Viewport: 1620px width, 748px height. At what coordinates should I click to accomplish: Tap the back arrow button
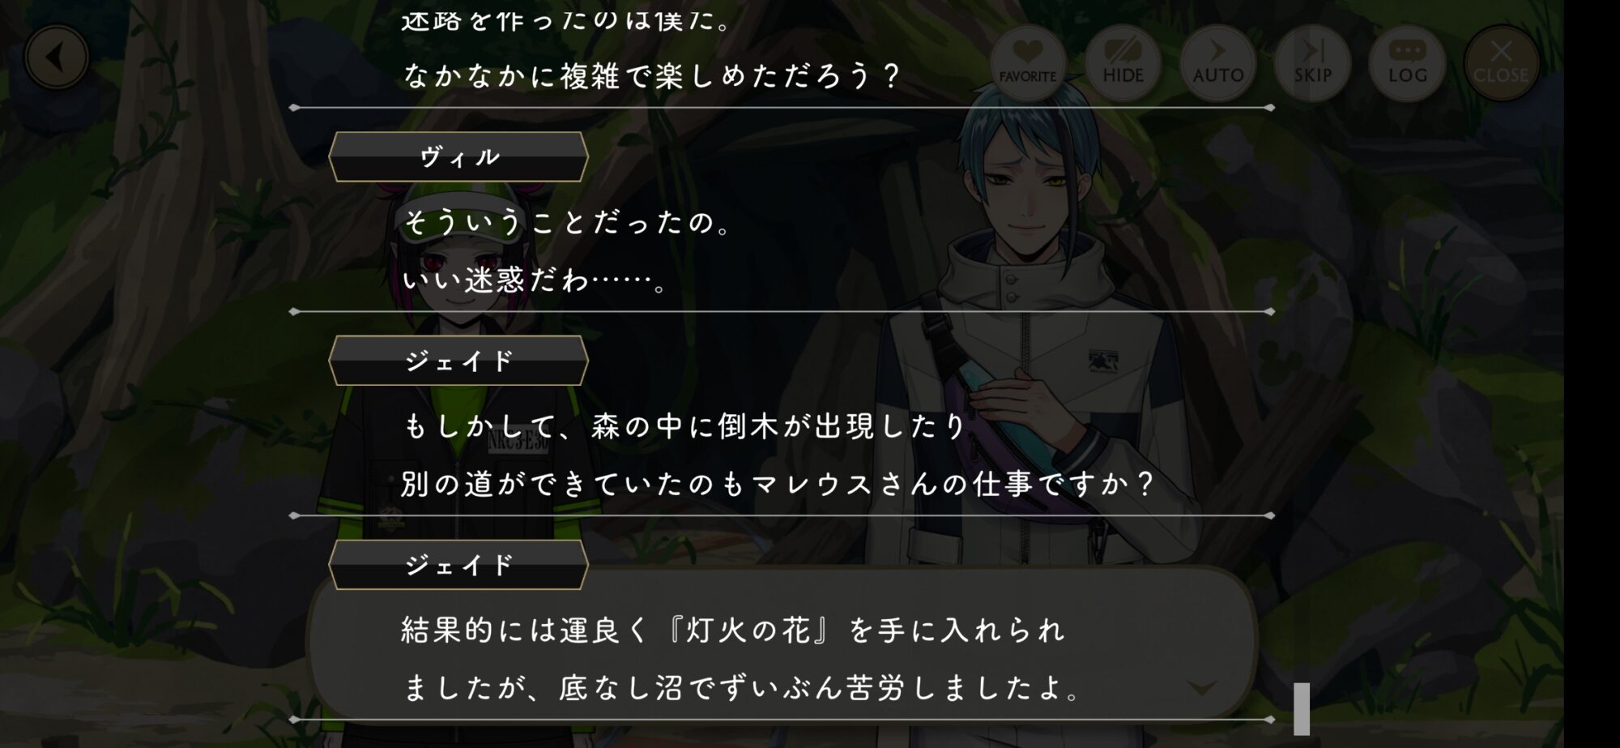(56, 58)
